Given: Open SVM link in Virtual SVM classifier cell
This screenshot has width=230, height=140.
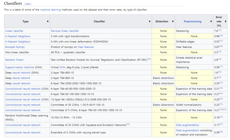Looking at the screenshot, I should pos(62,67).
